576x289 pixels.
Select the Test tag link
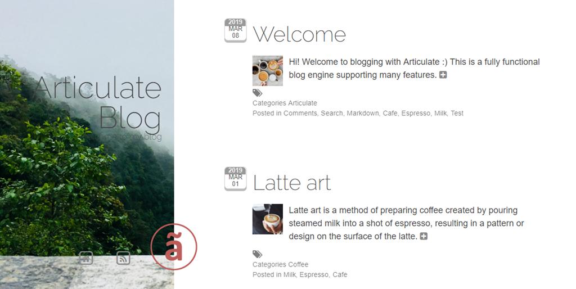pos(457,113)
